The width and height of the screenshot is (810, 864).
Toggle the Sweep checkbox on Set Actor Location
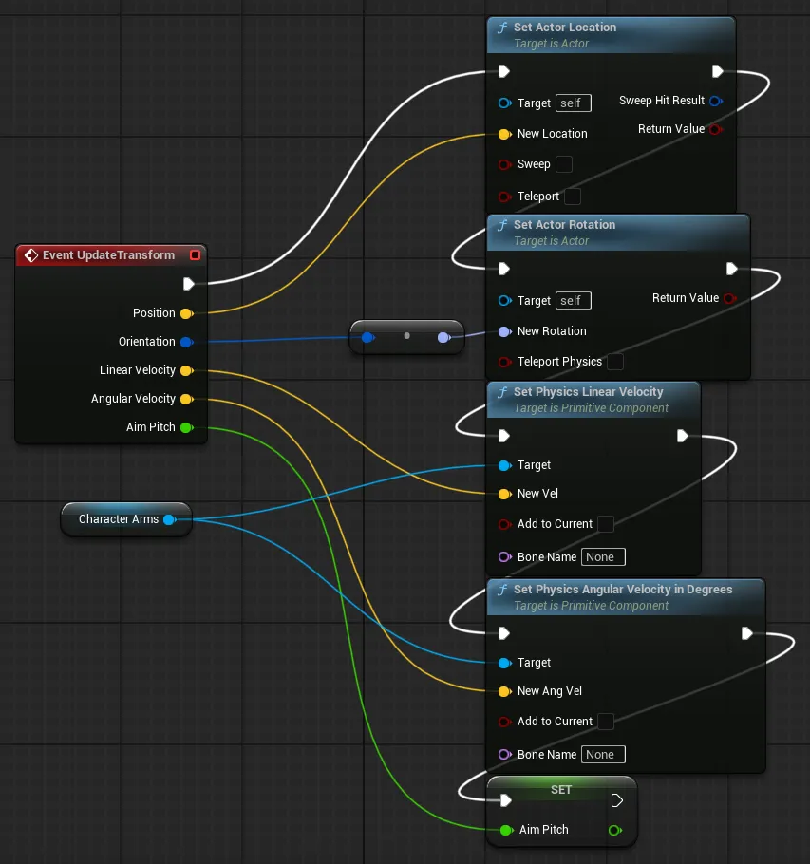pos(564,164)
